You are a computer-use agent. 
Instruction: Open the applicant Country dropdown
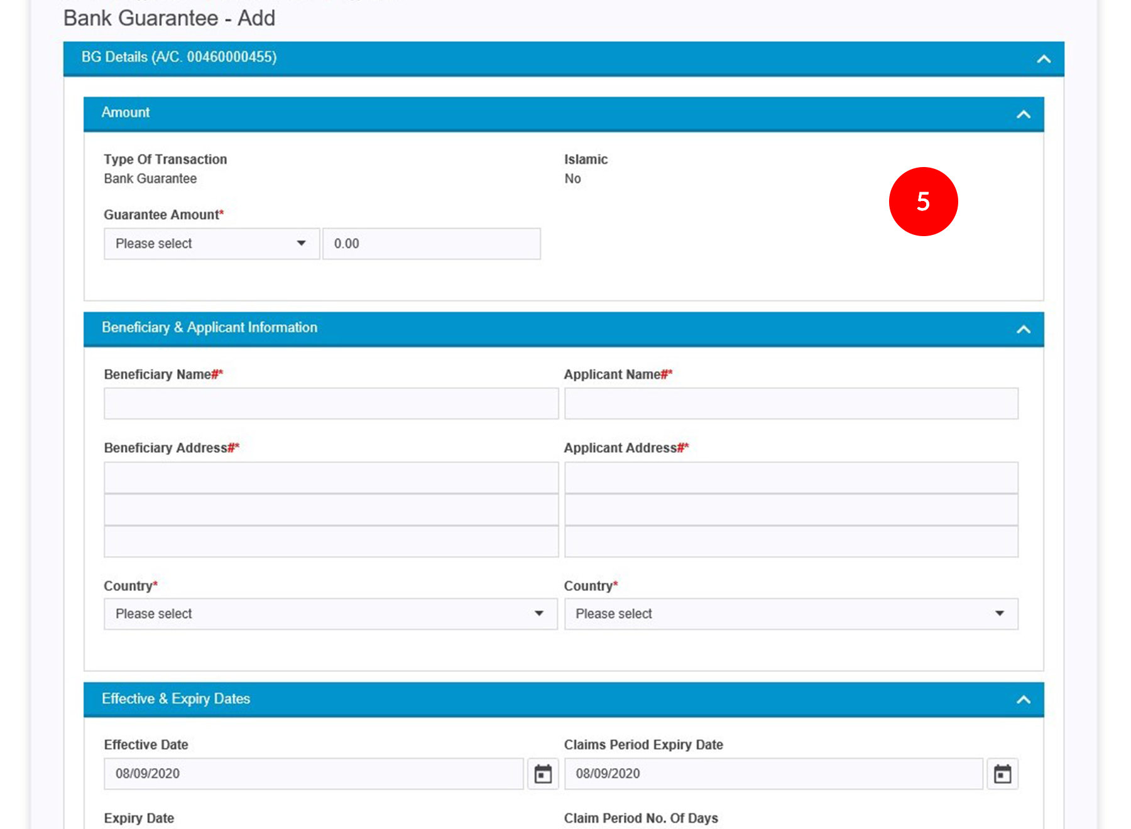coord(790,614)
